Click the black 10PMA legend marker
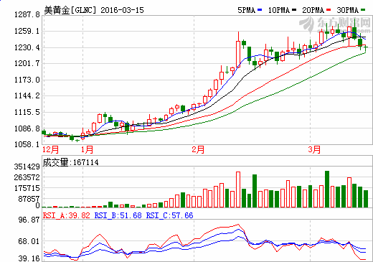 pyautogui.click(x=294, y=10)
